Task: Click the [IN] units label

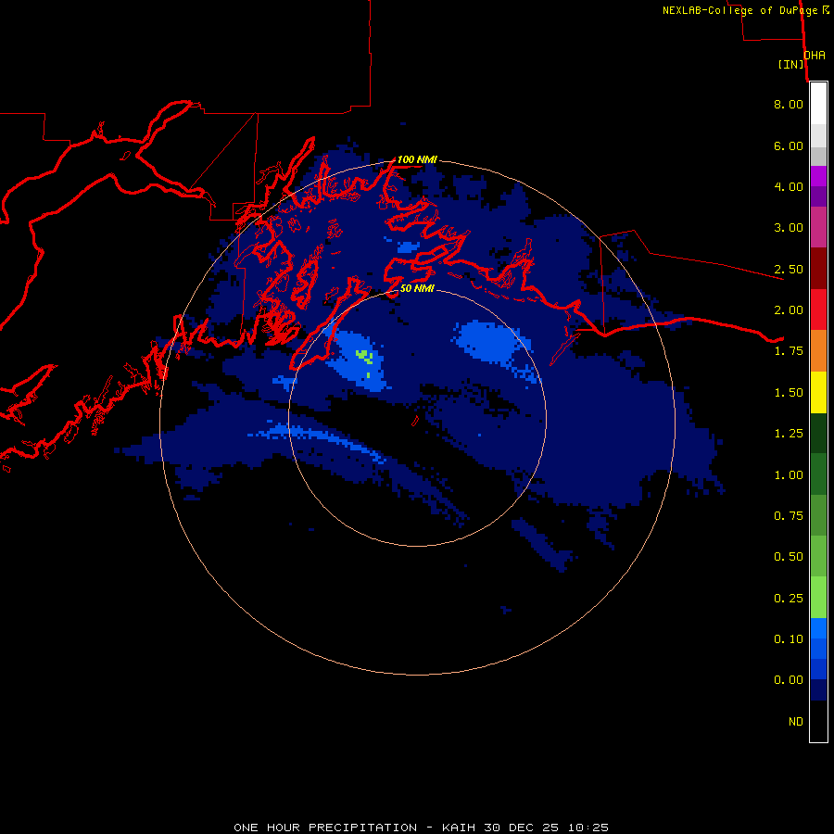Action: (791, 64)
